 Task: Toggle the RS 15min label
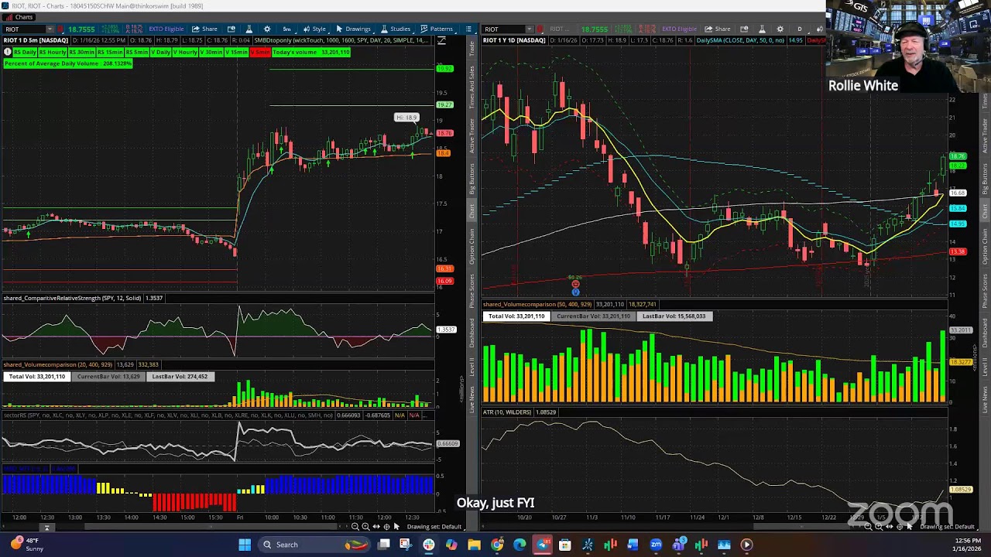coord(110,52)
